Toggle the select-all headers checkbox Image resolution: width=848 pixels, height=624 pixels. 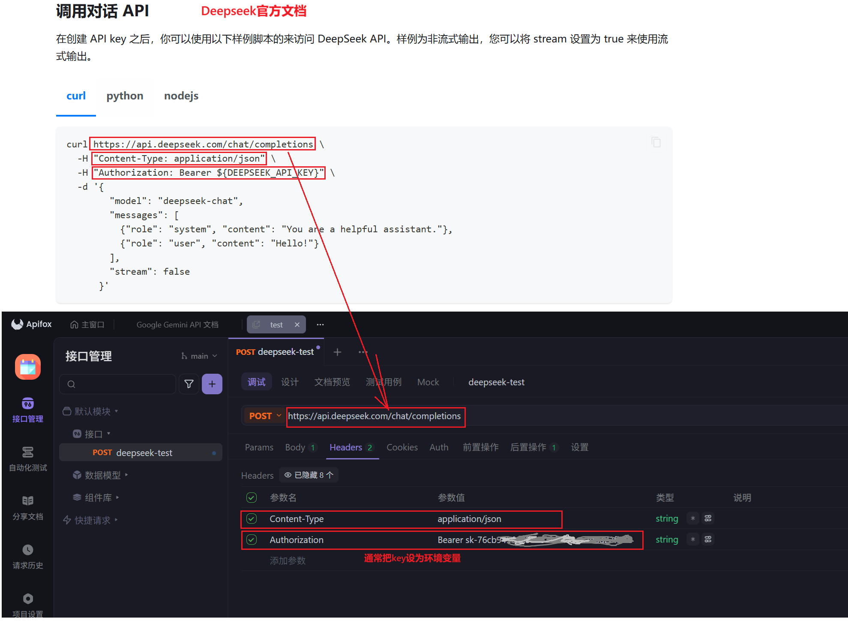pyautogui.click(x=252, y=498)
